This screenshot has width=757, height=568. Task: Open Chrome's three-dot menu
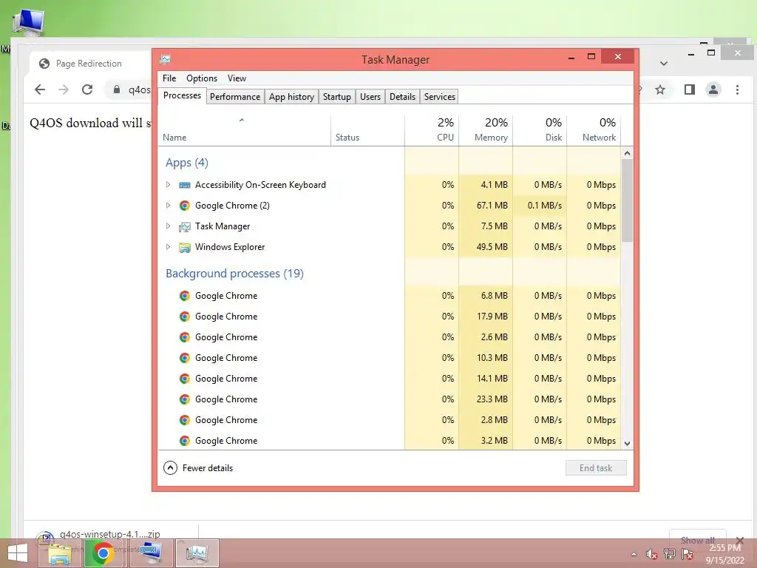click(x=737, y=89)
